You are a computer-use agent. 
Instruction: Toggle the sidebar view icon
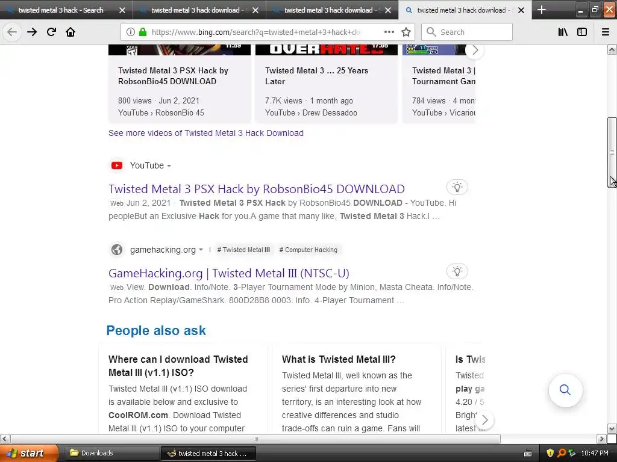tap(582, 32)
